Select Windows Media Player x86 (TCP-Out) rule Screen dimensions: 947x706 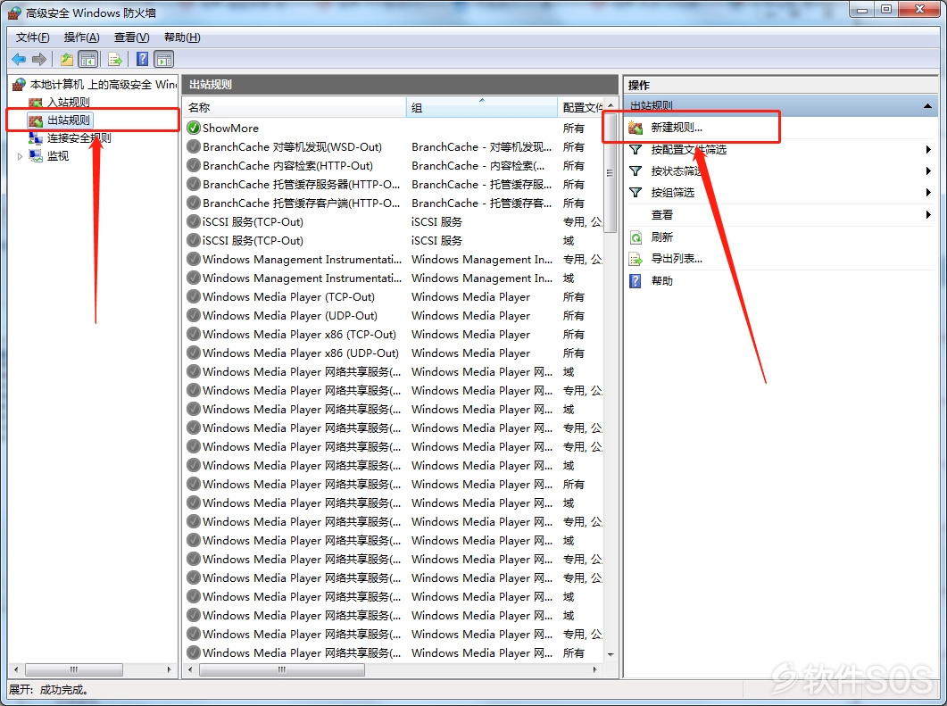tap(395, 334)
